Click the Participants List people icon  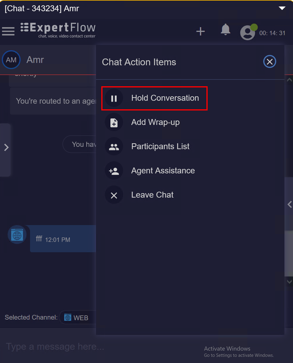pos(114,147)
